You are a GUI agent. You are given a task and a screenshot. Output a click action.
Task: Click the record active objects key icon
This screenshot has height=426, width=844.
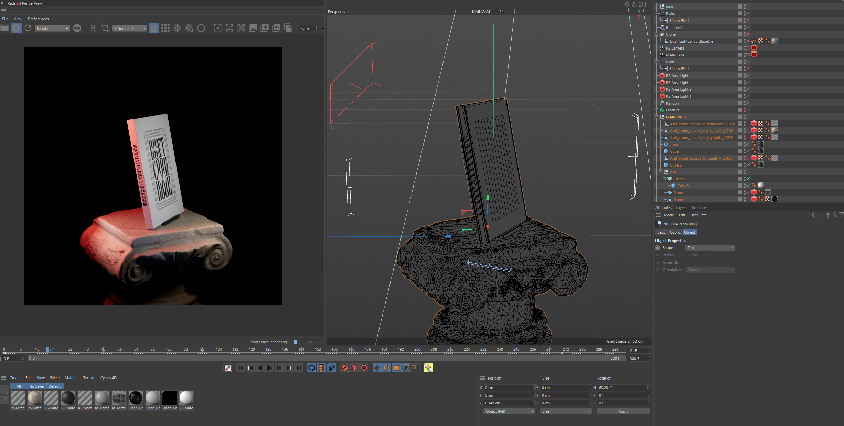345,368
